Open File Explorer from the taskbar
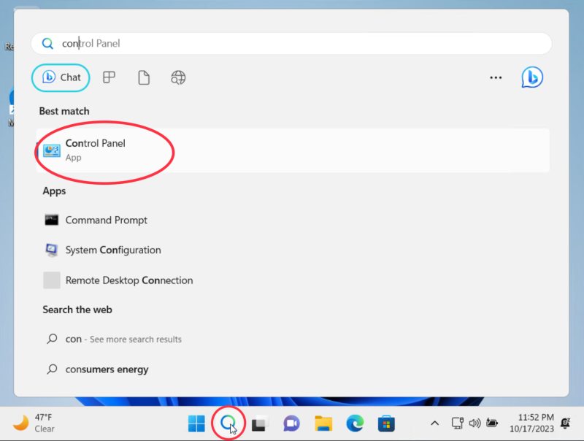 coord(323,423)
